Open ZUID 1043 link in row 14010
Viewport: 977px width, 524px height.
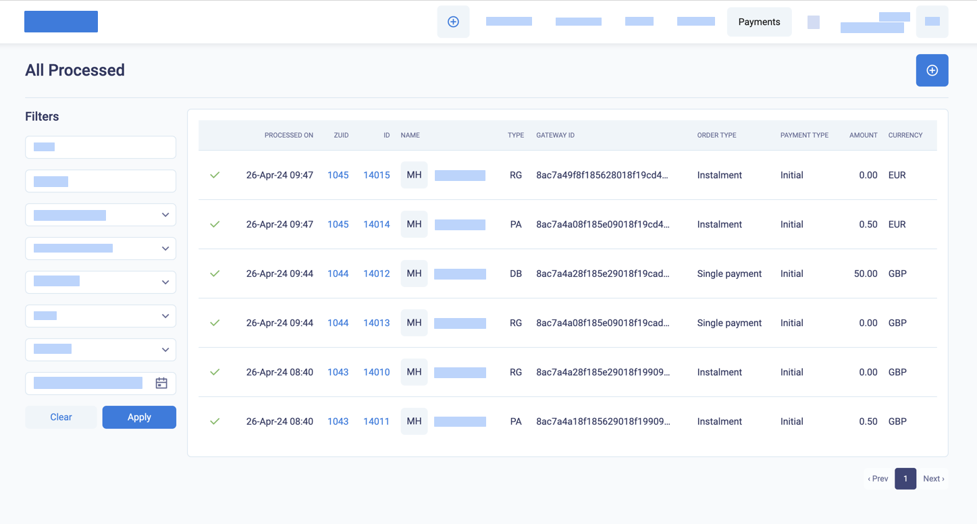click(x=338, y=372)
